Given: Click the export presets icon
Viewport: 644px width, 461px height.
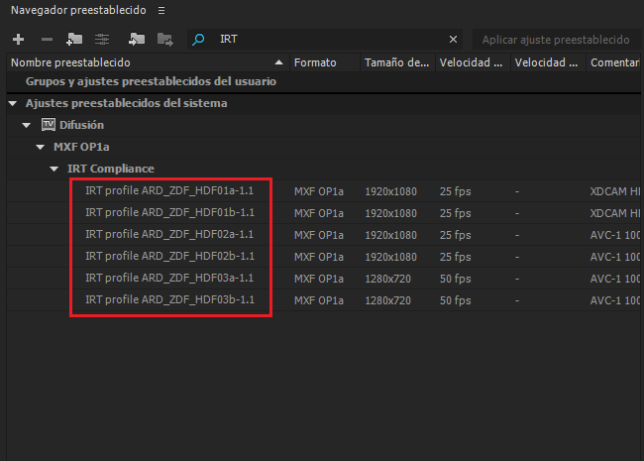Looking at the screenshot, I should coord(164,40).
